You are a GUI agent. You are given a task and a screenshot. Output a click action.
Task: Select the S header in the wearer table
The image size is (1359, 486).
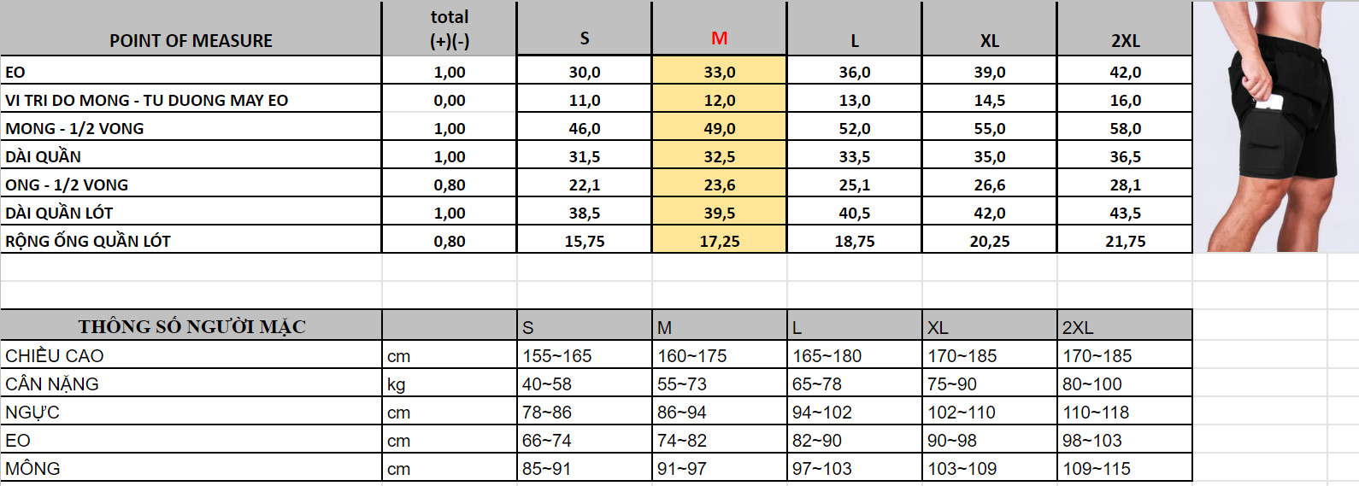[584, 325]
